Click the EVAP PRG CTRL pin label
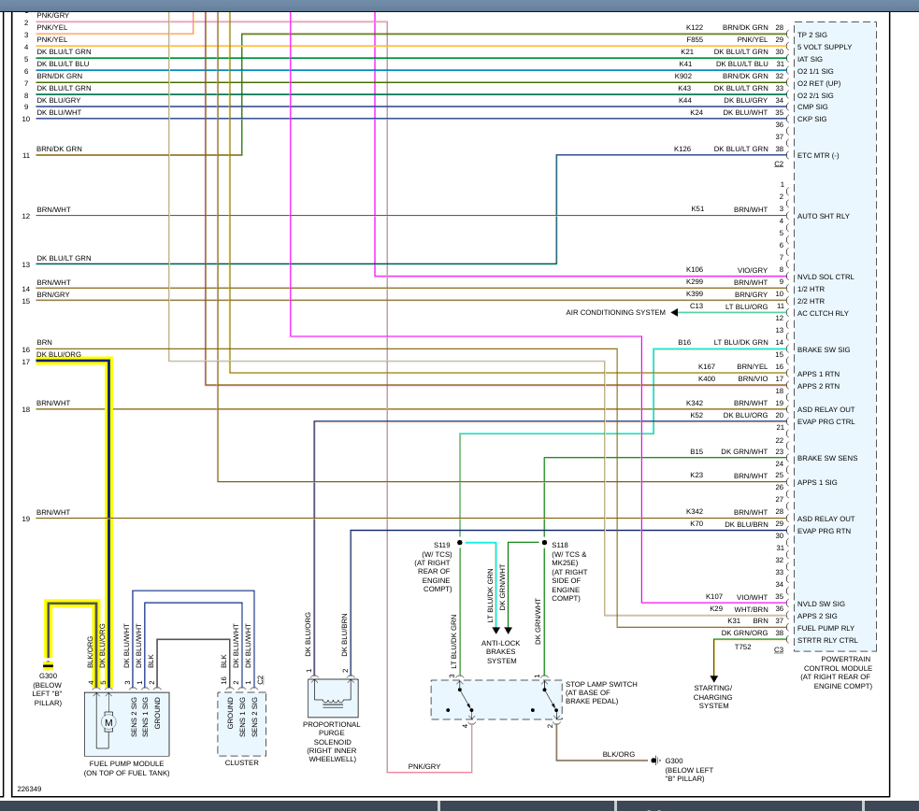Image resolution: width=919 pixels, height=811 pixels. click(826, 422)
